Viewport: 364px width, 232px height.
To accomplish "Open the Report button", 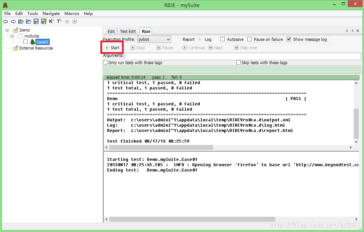I will (x=185, y=39).
